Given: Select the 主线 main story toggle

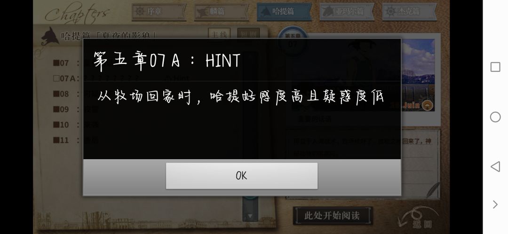Looking at the screenshot, I should coord(219,34).
